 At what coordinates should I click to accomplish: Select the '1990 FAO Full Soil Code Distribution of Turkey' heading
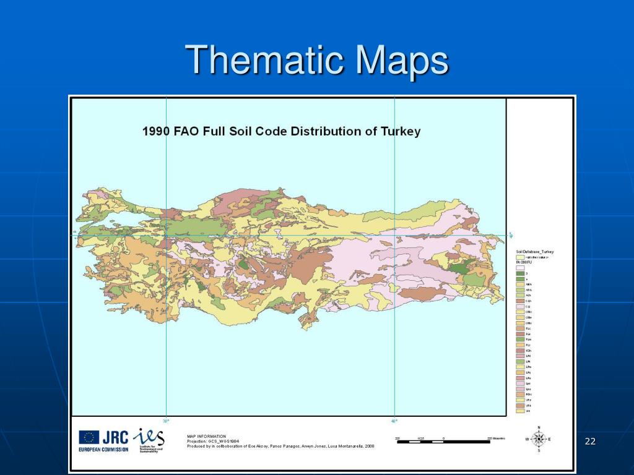[x=282, y=131]
